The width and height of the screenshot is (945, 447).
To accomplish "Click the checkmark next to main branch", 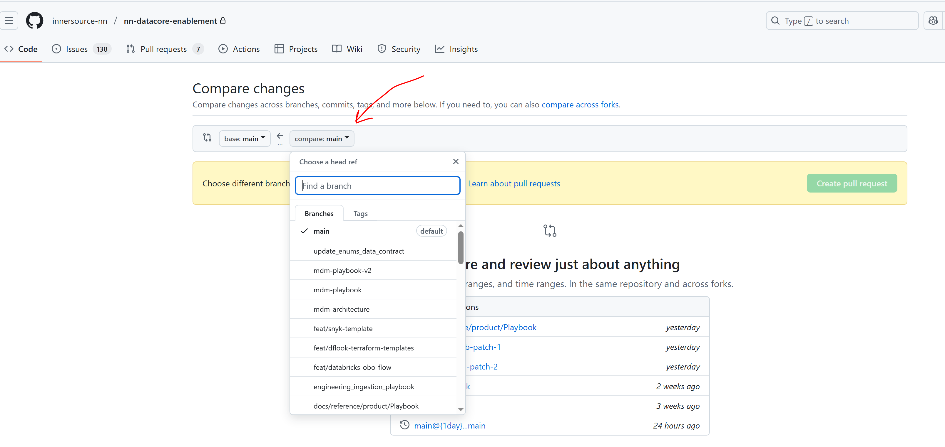I will 304,231.
